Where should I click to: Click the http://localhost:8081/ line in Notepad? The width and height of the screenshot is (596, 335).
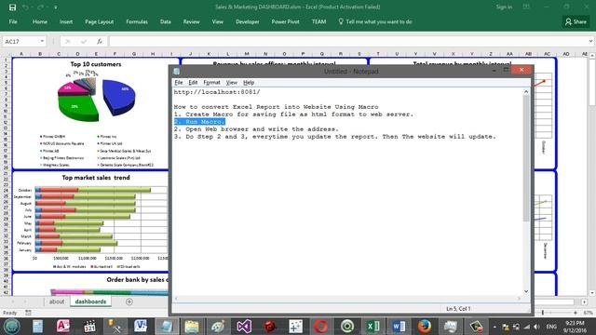click(217, 92)
